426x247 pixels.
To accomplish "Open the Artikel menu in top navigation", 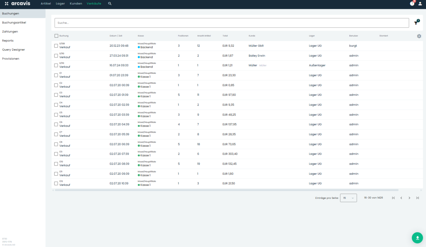I will [x=46, y=4].
